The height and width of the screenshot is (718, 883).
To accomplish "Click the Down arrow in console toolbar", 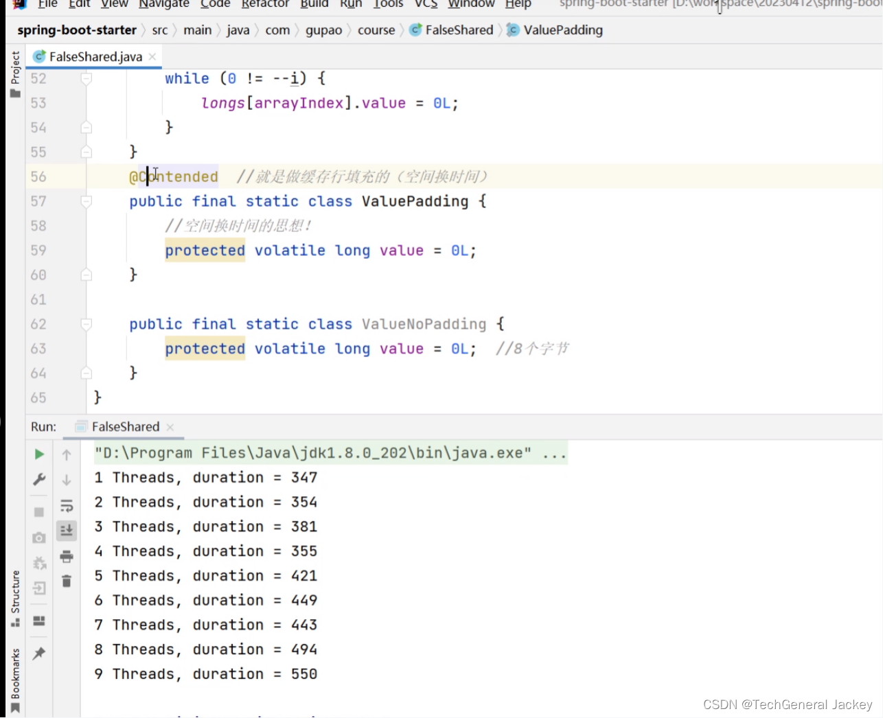I will click(67, 480).
